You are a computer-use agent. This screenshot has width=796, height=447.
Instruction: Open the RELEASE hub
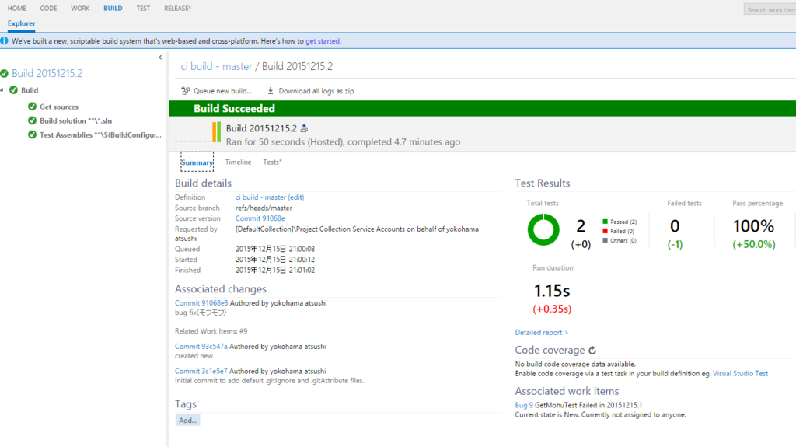coord(177,8)
